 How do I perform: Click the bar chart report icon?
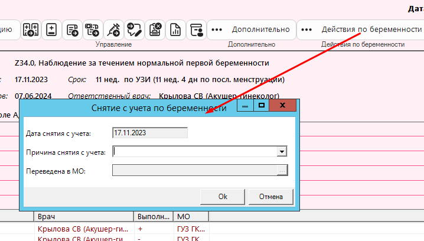[x=175, y=30]
